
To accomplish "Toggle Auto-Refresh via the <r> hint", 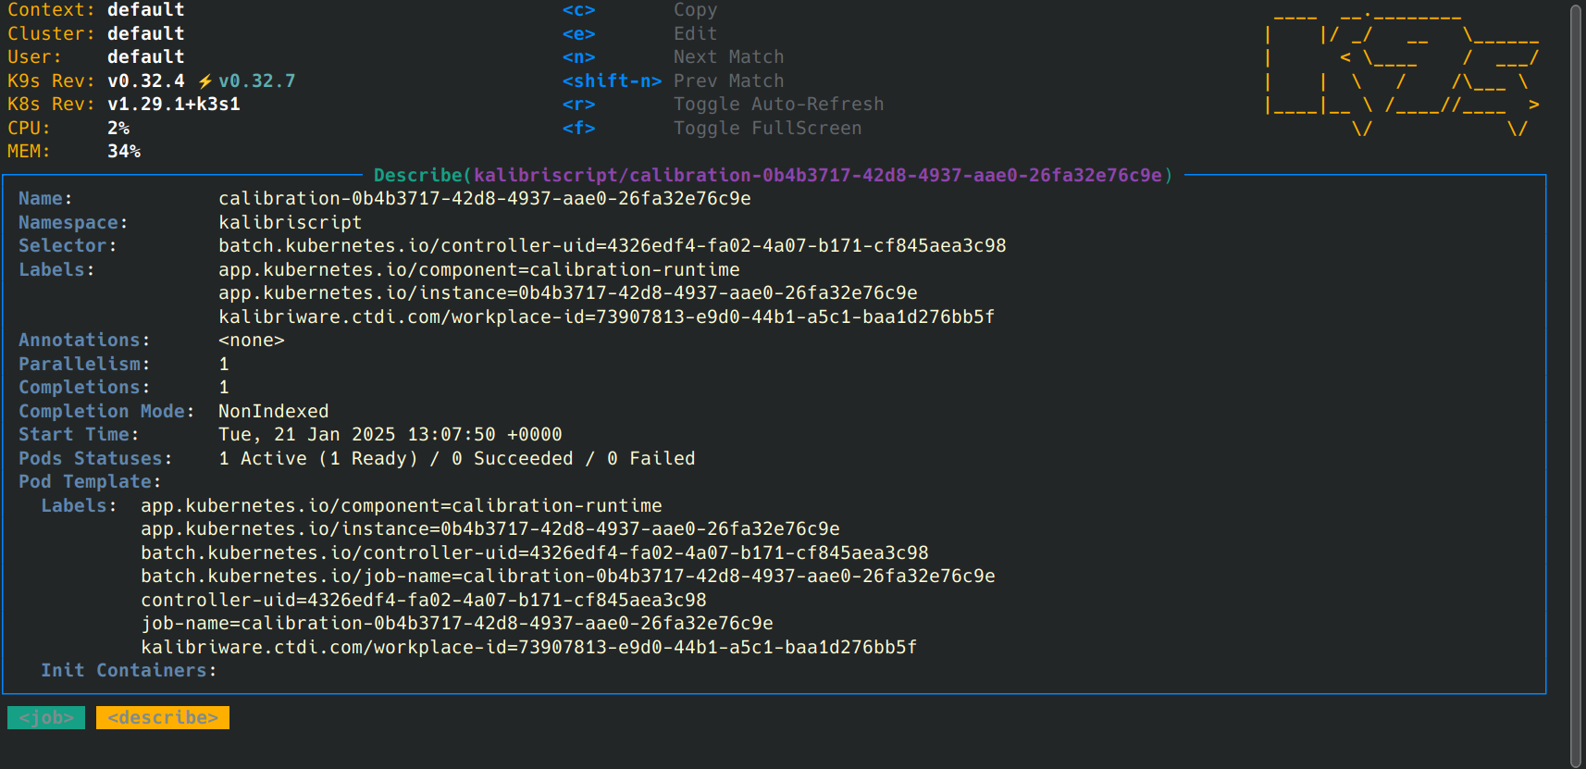I will pos(723,105).
